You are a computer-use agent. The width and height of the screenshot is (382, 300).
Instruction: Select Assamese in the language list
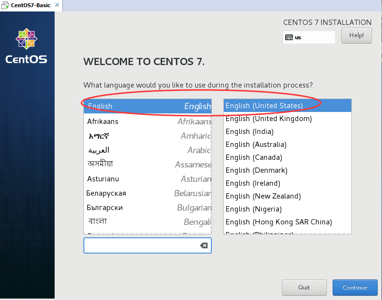148,164
